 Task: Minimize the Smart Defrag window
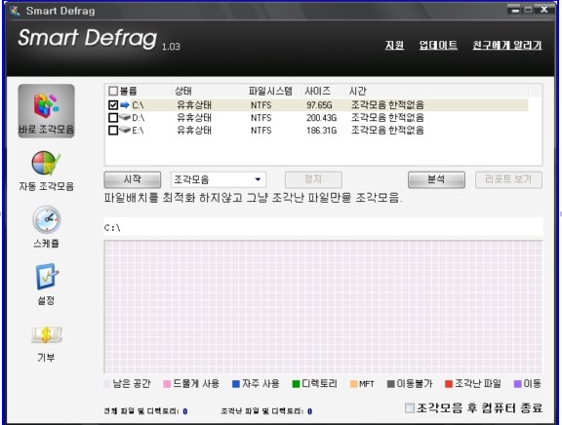tap(515, 10)
